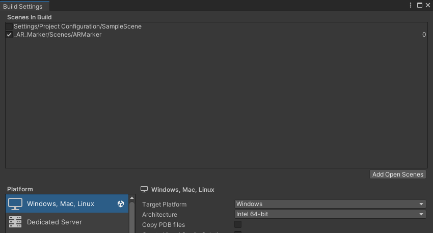Click the Unity logo on the active platform row

click(121, 203)
